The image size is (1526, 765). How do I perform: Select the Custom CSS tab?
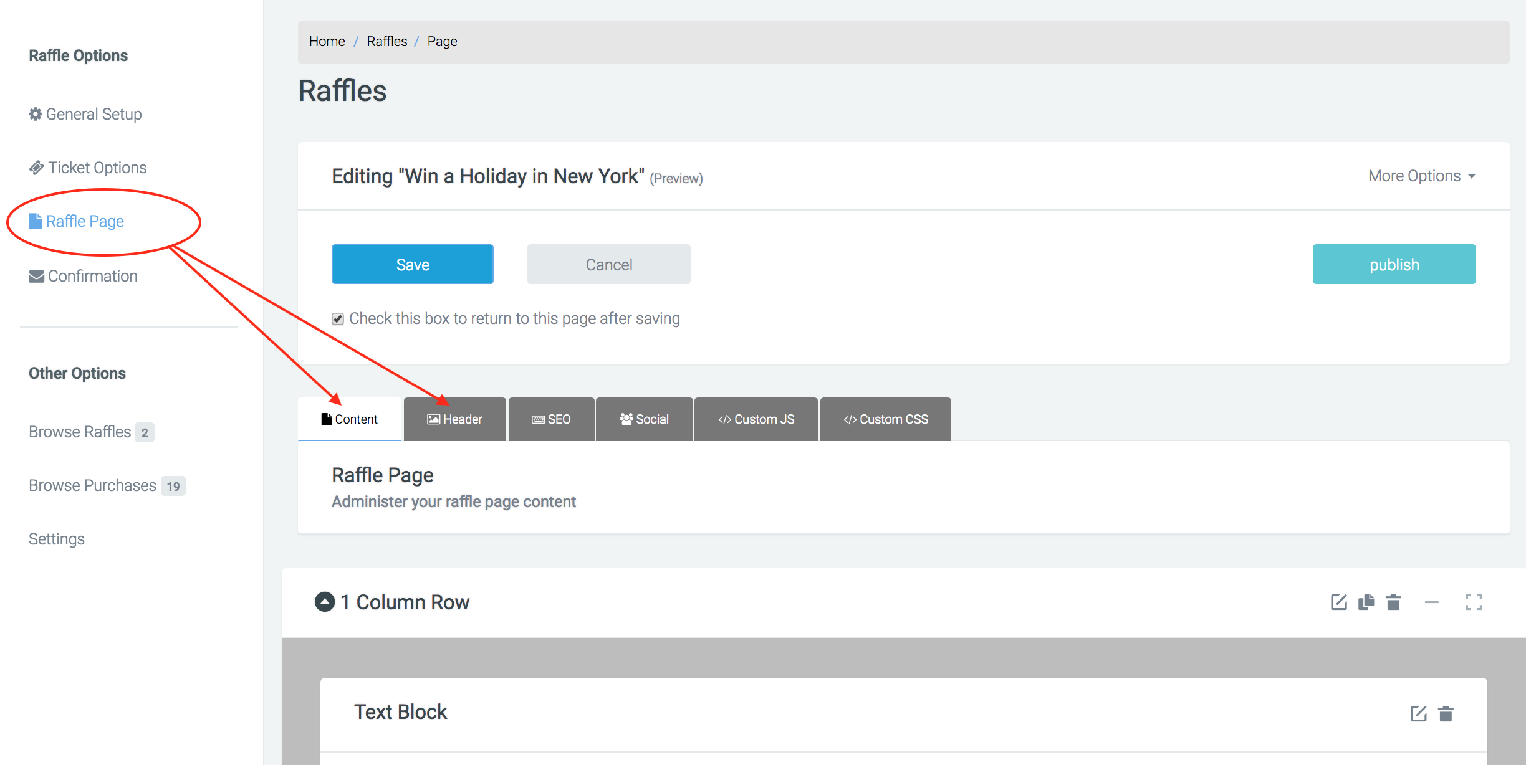tap(885, 419)
